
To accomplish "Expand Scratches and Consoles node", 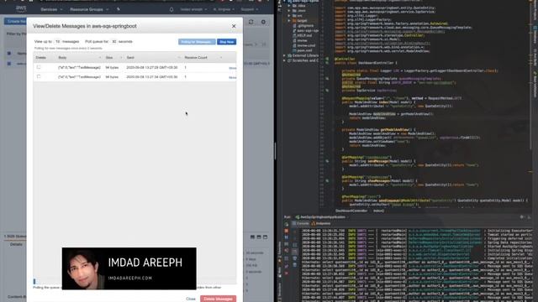I will coord(284,60).
